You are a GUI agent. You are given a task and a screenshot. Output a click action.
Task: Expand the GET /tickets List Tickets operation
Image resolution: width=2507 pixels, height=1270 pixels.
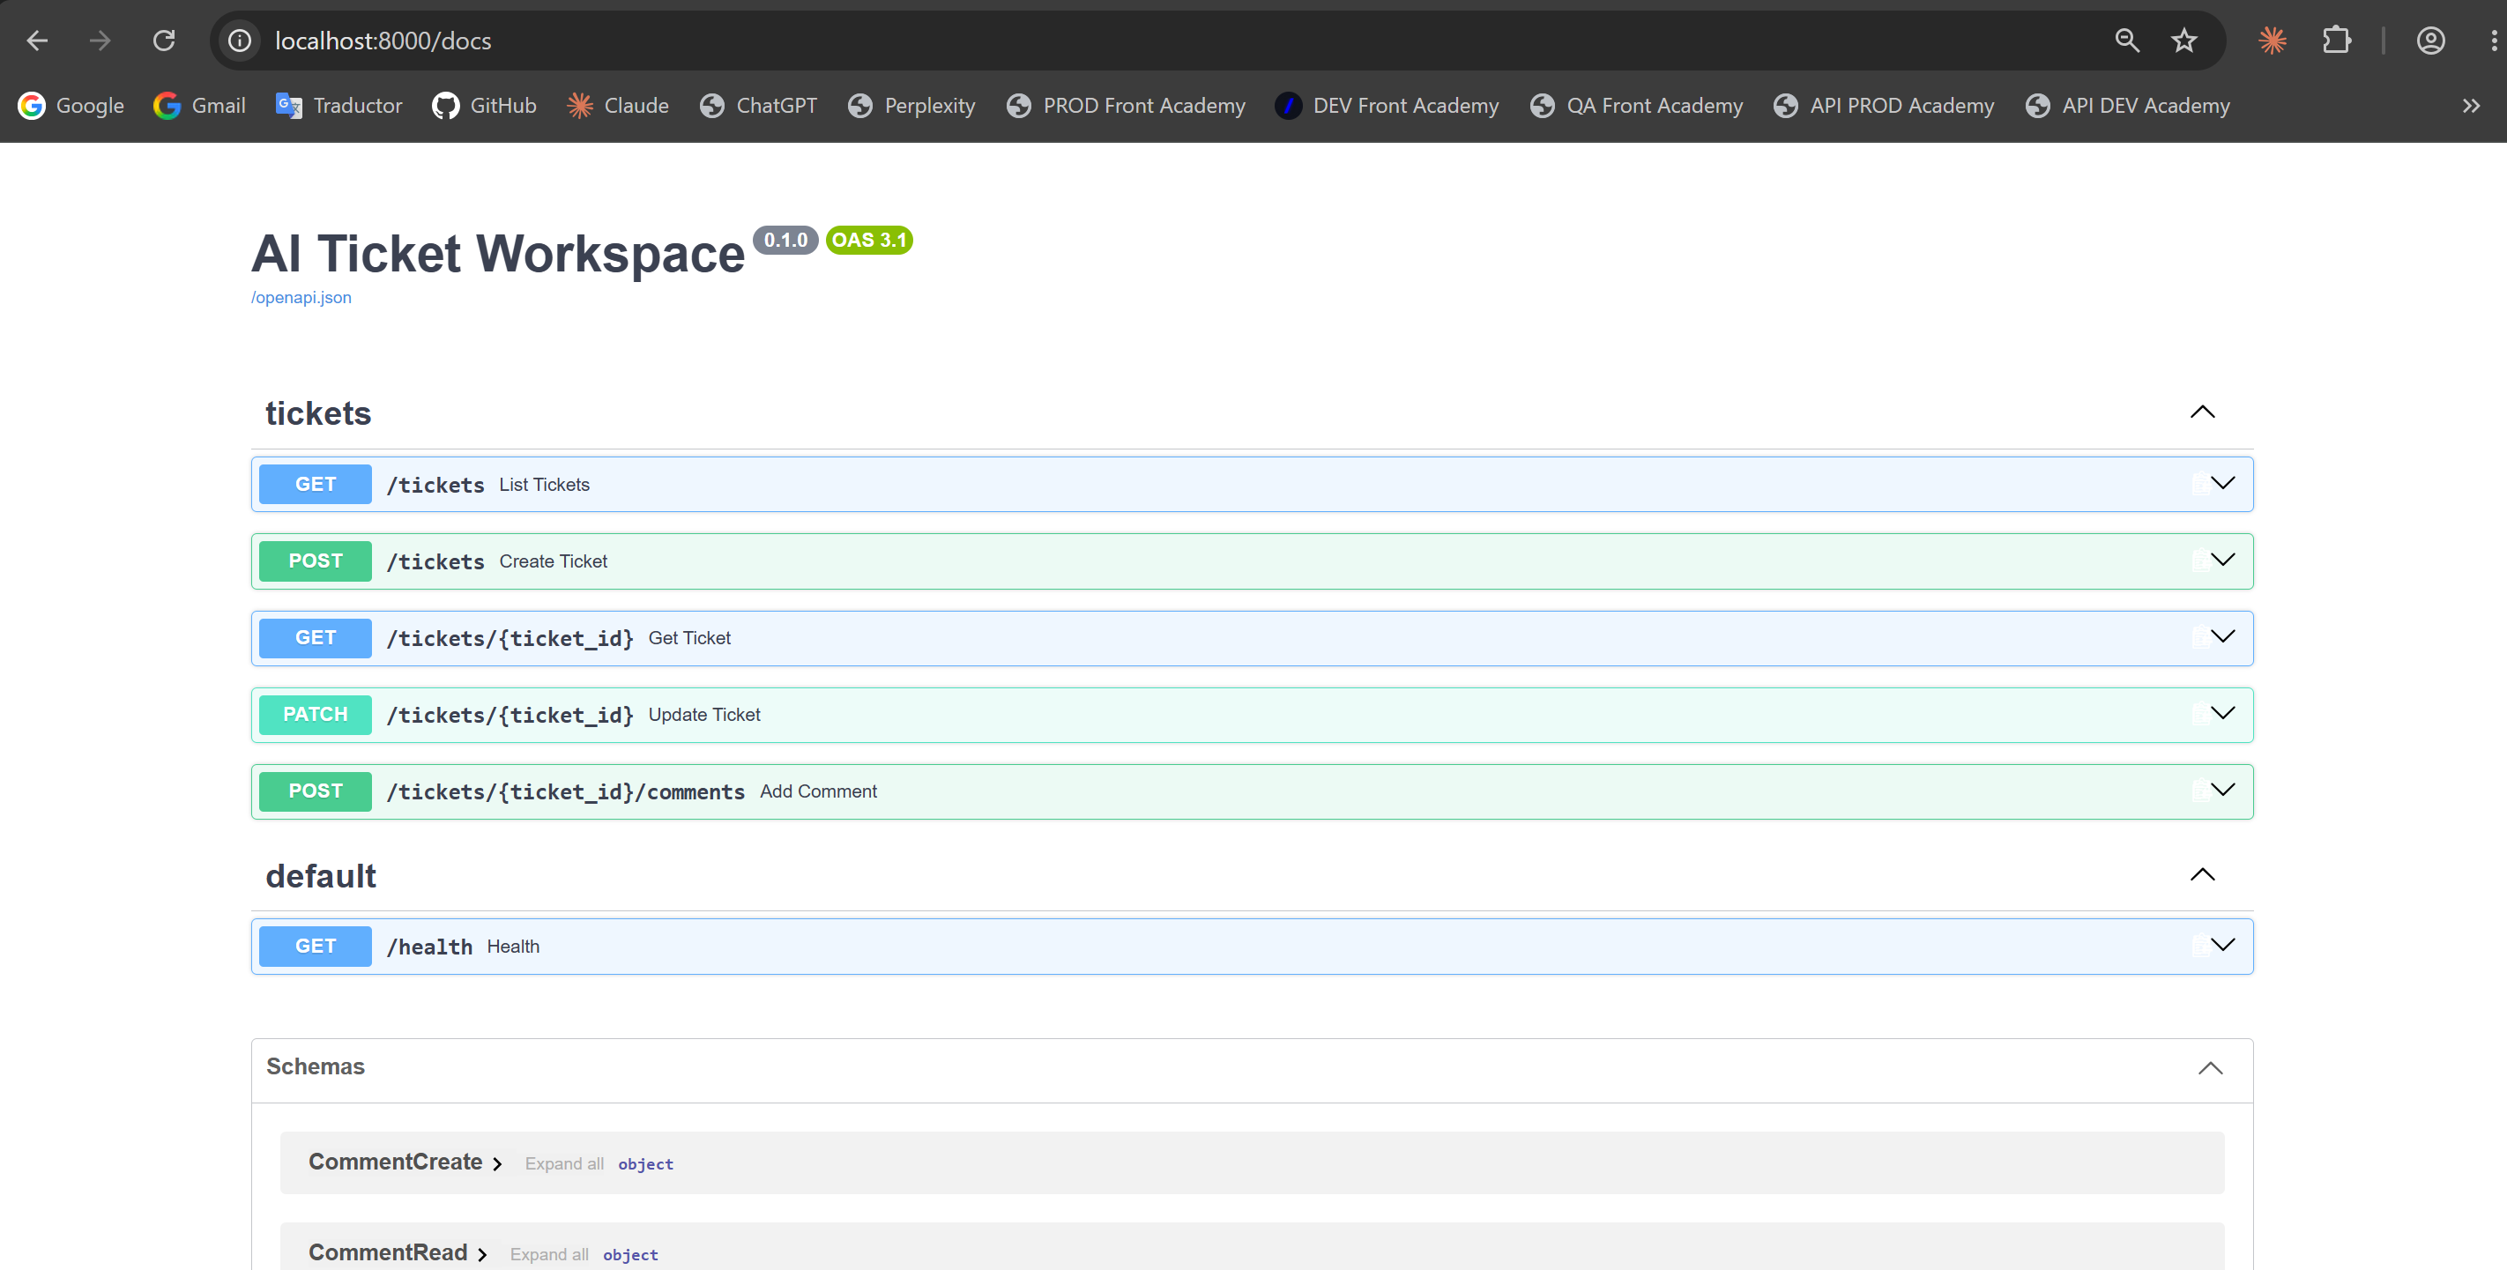pos(1252,484)
